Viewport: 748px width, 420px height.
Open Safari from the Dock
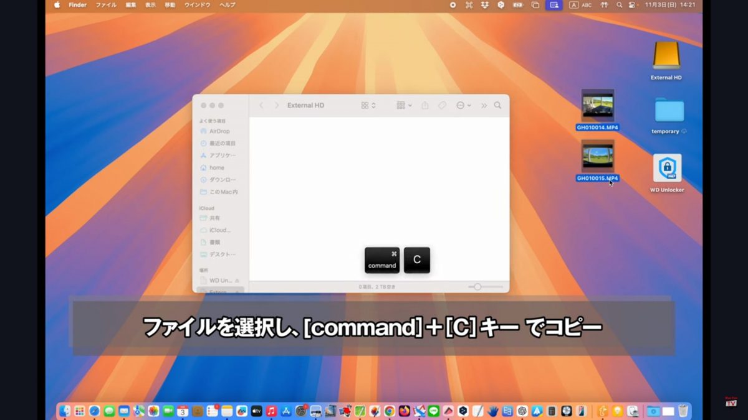(x=94, y=411)
